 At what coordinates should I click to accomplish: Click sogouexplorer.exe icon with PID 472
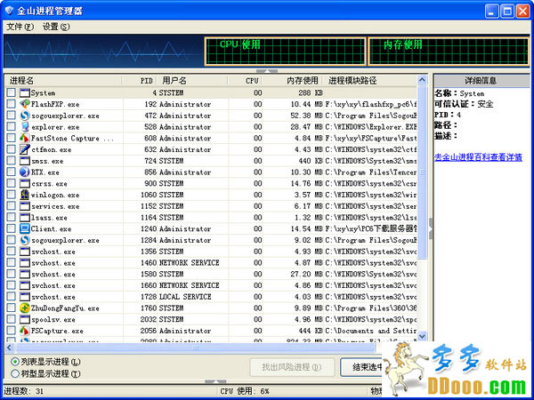25,116
